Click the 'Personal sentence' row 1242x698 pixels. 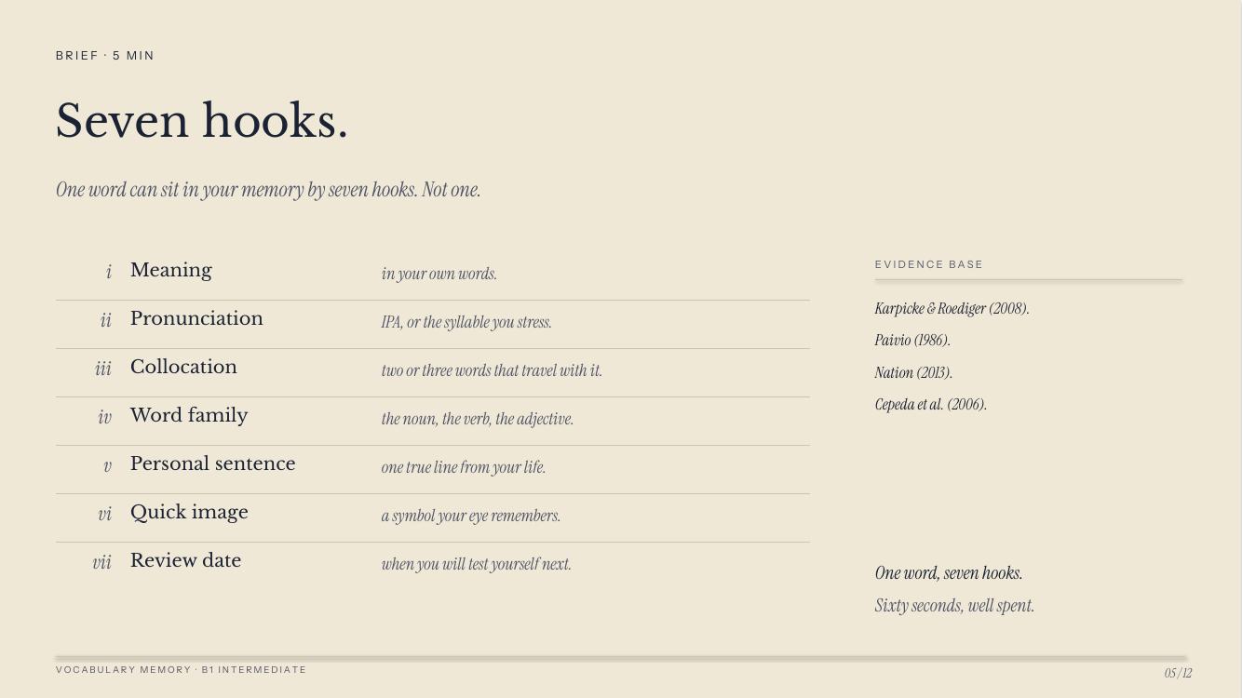pos(433,470)
